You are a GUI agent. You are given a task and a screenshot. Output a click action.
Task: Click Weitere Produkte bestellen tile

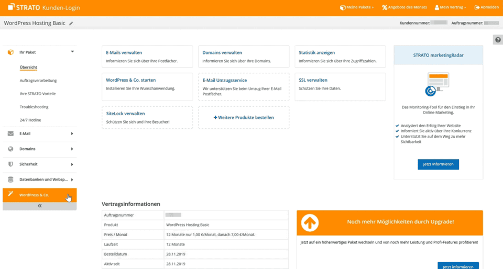(x=244, y=118)
